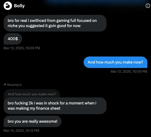Click the 'Replying to' label
The image size is (151, 137).
coord(14,85)
